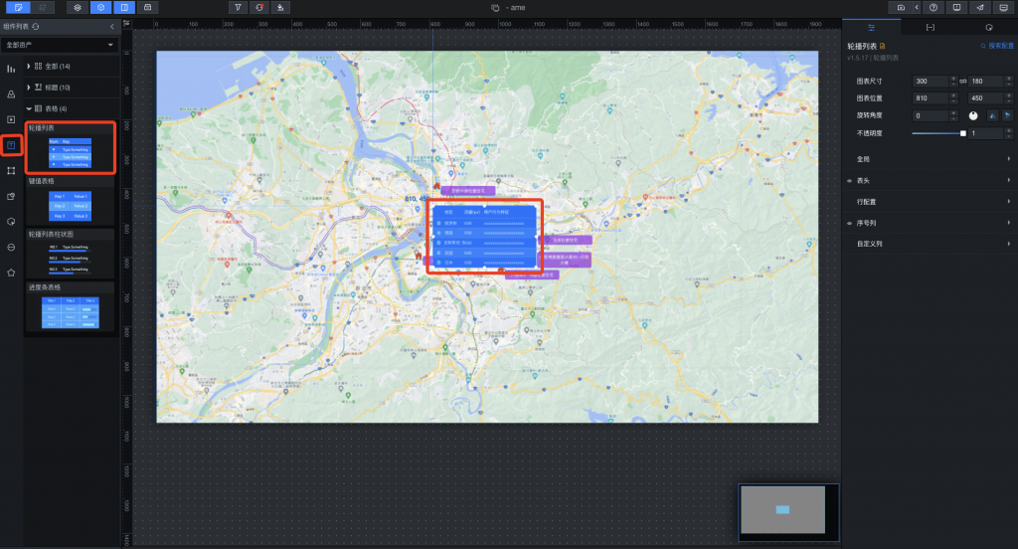Expand the 全部 (14) group
1018x549 pixels.
click(29, 67)
